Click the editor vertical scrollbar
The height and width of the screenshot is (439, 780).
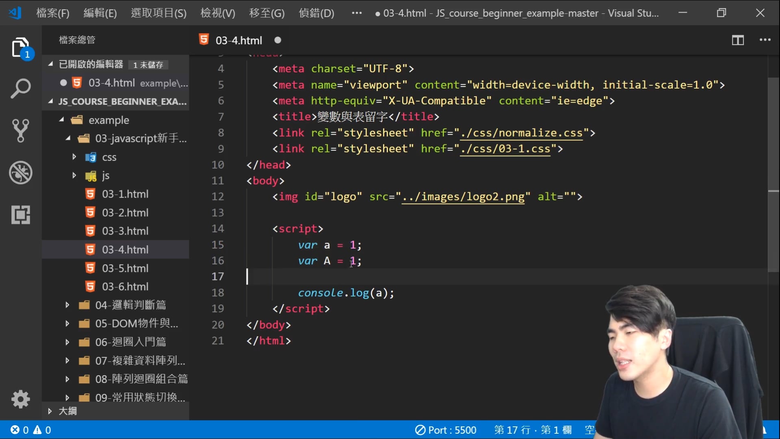[773, 175]
